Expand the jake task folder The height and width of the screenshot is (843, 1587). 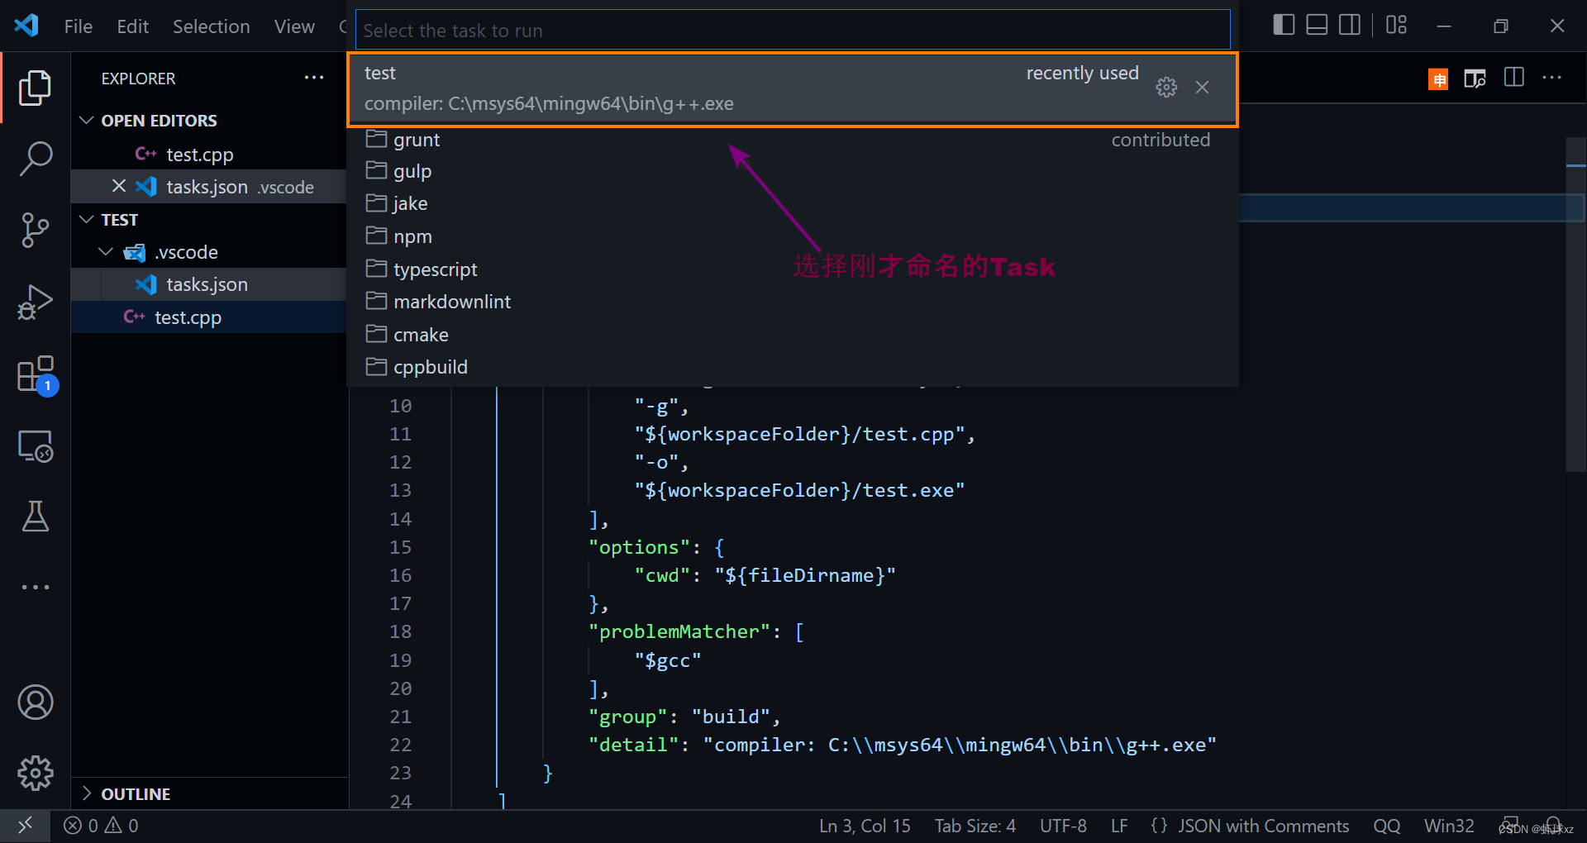pos(792,203)
